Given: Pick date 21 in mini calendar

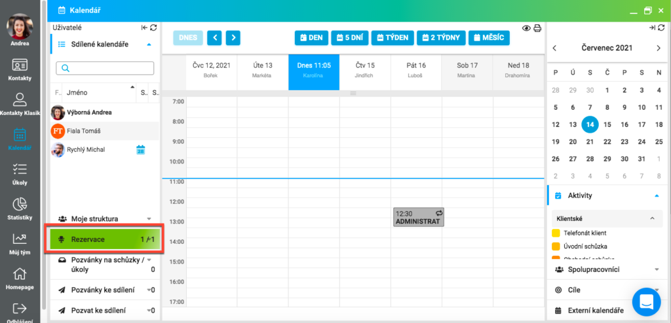Looking at the screenshot, I should (x=590, y=142).
